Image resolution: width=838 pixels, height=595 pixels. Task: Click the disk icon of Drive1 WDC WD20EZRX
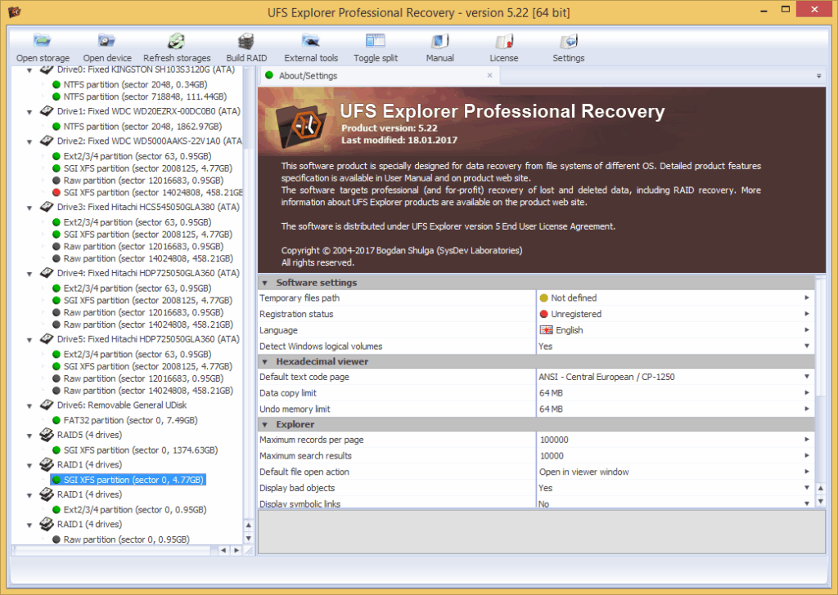coord(47,111)
